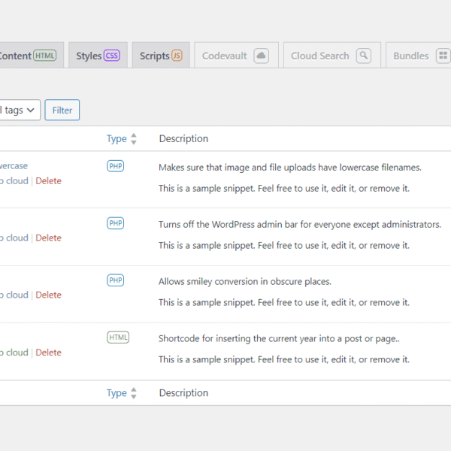
Task: Click the PHP badge on the smiley conversion row
Action: 115,280
